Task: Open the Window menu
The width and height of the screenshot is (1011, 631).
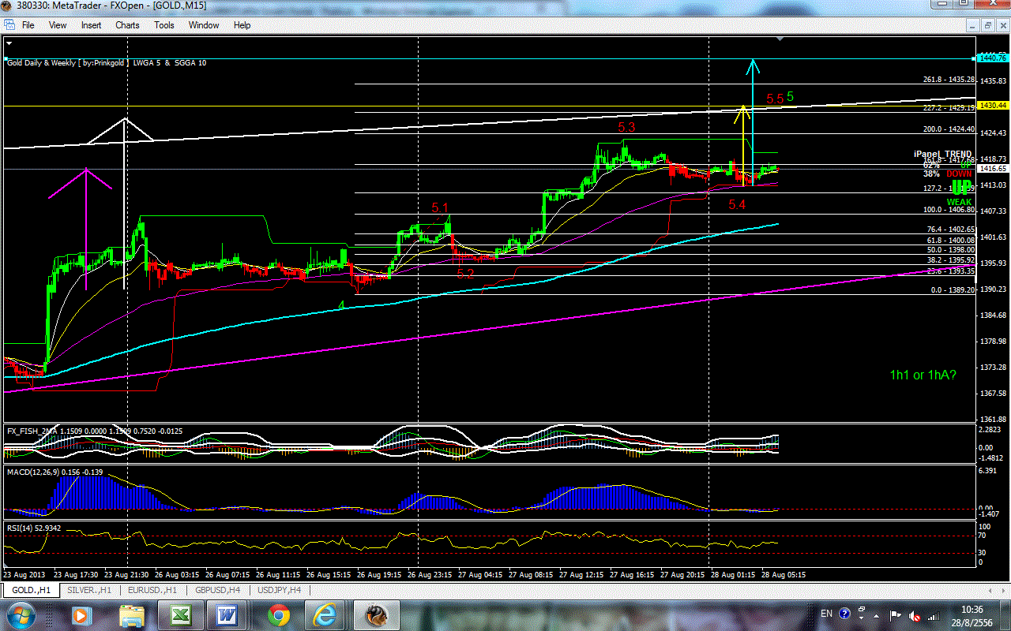Action: [x=204, y=25]
